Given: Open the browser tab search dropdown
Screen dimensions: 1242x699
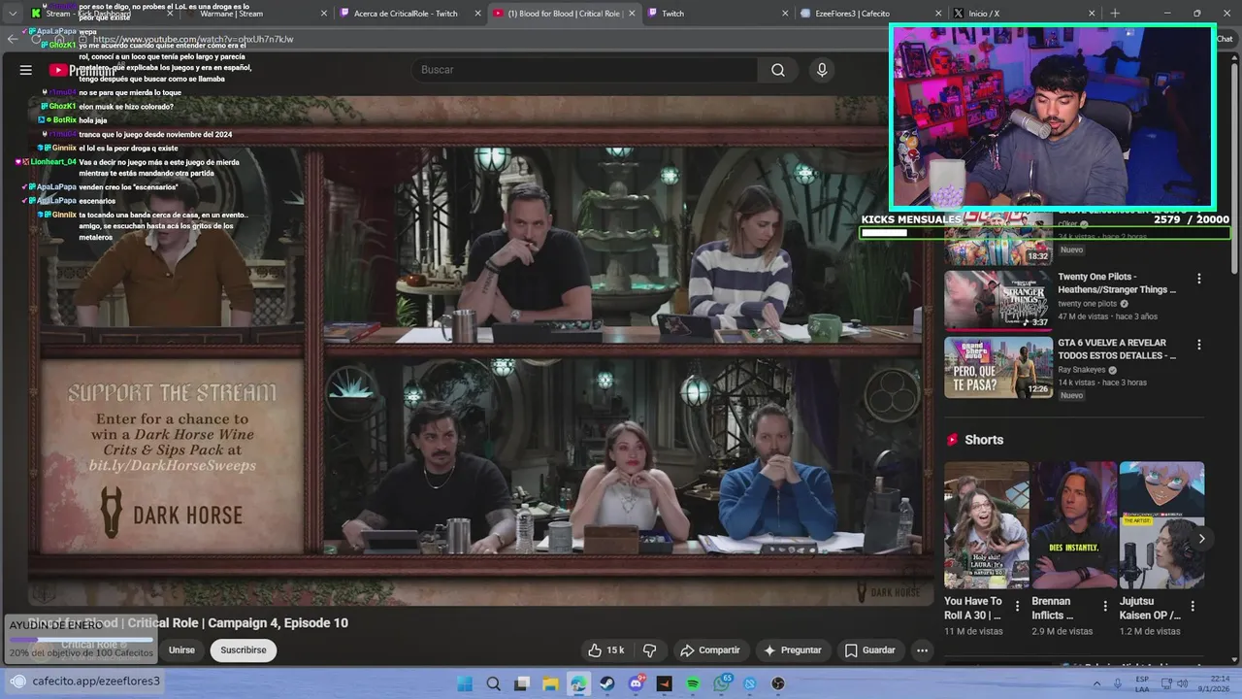Looking at the screenshot, I should (x=13, y=14).
